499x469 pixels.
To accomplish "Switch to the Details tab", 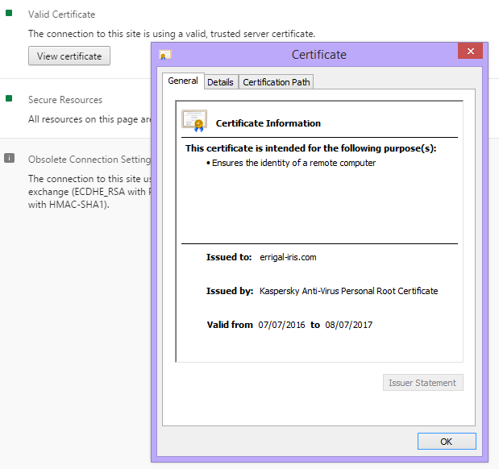I will click(220, 82).
